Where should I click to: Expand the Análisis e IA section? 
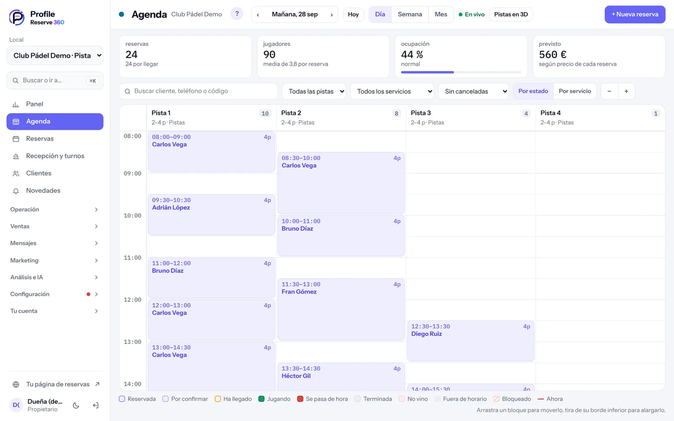(55, 277)
